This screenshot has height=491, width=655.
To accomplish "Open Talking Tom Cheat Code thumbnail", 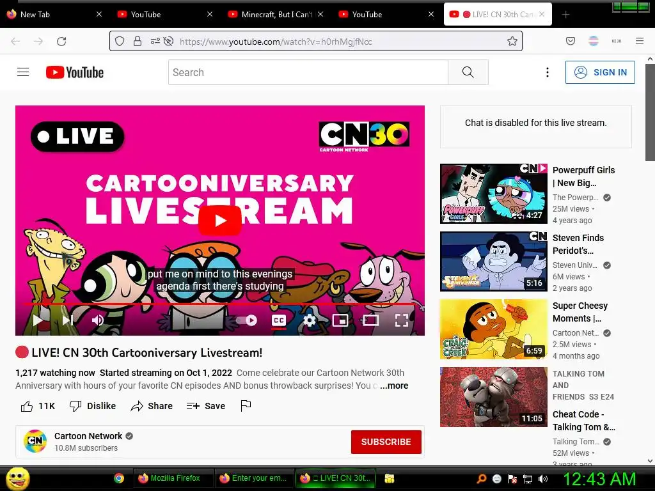I will [493, 396].
